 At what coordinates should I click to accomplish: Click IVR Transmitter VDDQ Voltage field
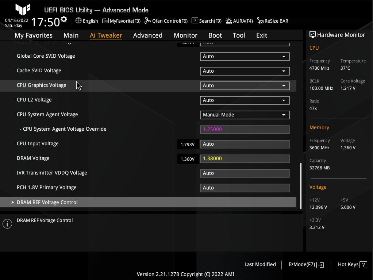coord(245,173)
